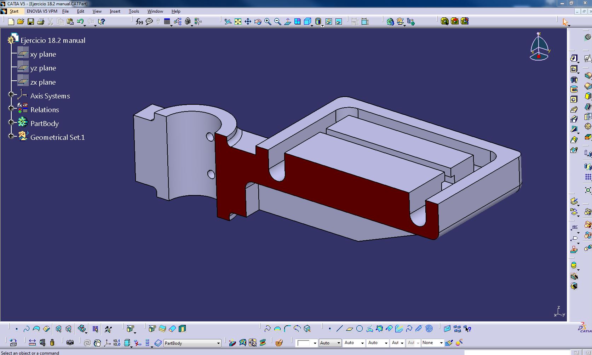Viewport: 592px width, 355px height.
Task: Select the Rotate view icon
Action: (258, 22)
